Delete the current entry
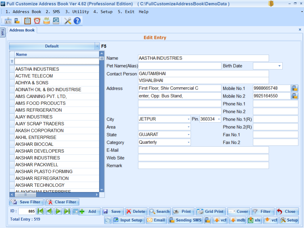This screenshot has width=304, height=228. pos(136,211)
